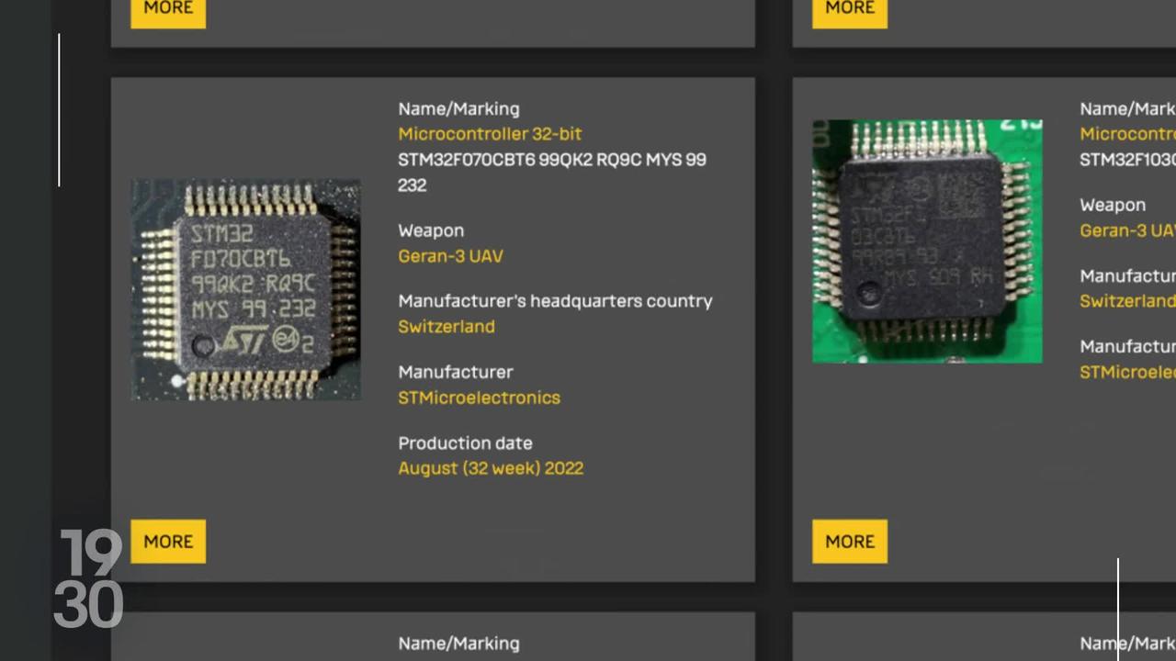Click MORE button under the green-board chip photo

[850, 542]
